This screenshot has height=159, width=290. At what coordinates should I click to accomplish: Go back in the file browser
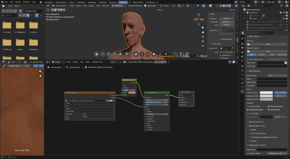tap(3, 11)
